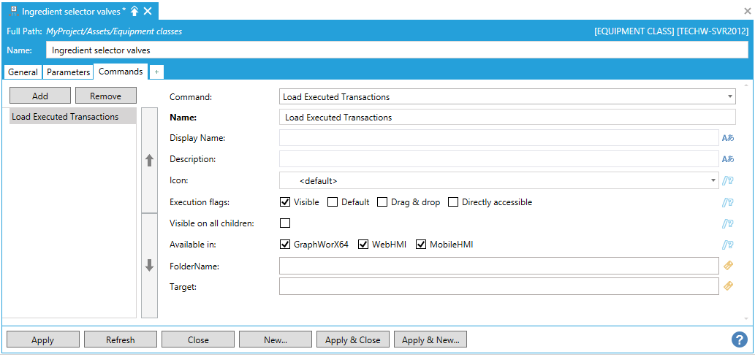Click the Apply & Close button

tap(352, 339)
